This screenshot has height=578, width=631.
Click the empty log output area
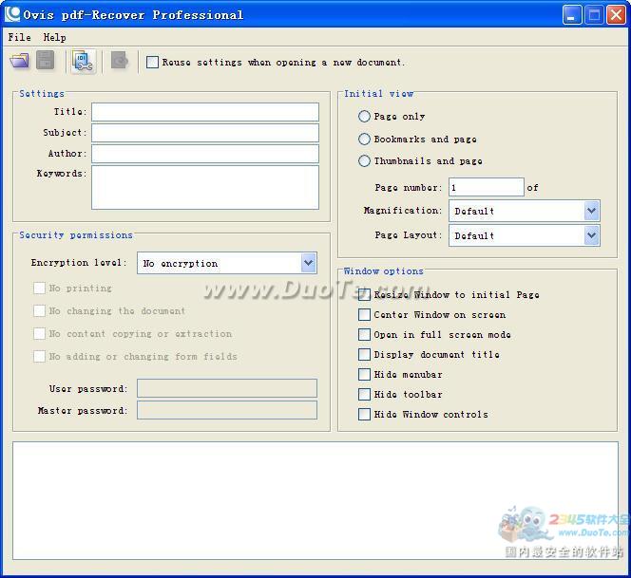[315, 501]
